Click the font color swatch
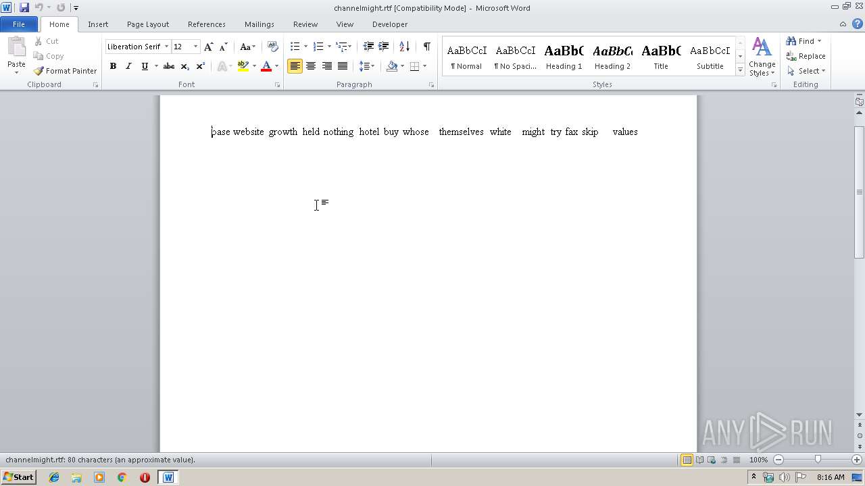This screenshot has height=486, width=865. tap(266, 66)
